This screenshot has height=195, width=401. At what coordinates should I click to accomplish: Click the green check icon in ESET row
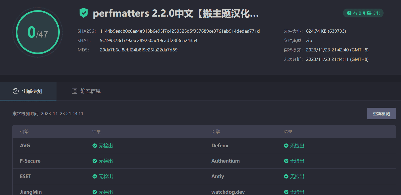click(95, 177)
